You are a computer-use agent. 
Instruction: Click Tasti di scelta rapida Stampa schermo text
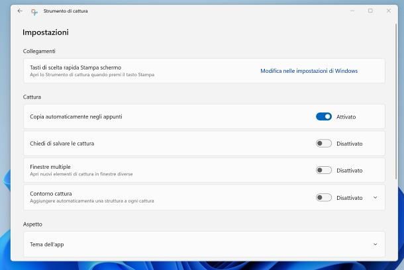(x=76, y=67)
